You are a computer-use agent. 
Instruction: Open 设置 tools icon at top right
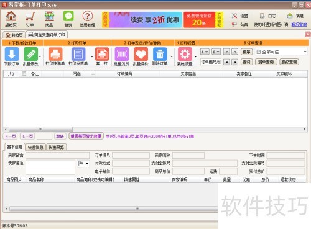234,16
